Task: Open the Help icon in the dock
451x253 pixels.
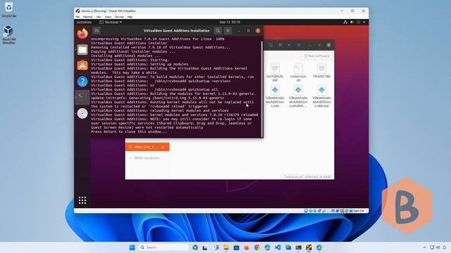Action: [82, 82]
